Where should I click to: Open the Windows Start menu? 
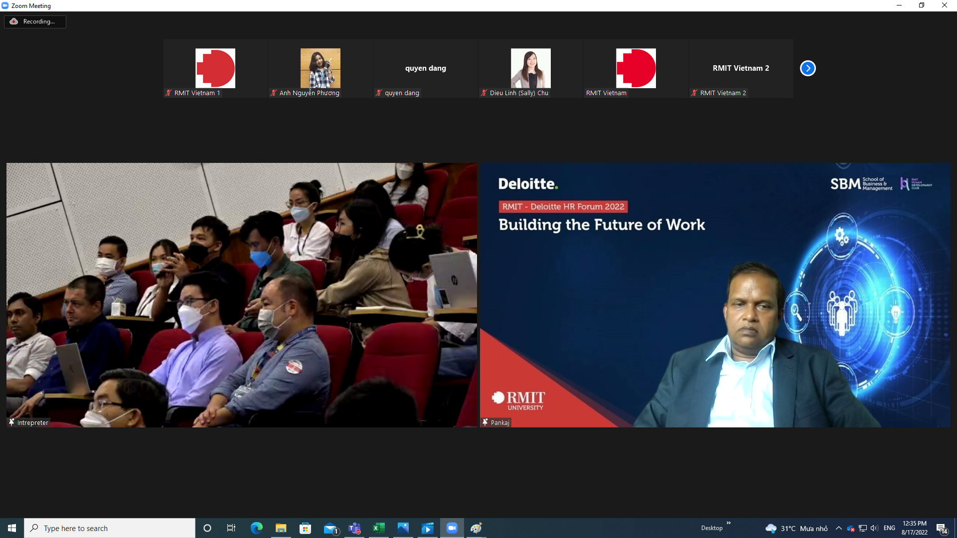(12, 528)
